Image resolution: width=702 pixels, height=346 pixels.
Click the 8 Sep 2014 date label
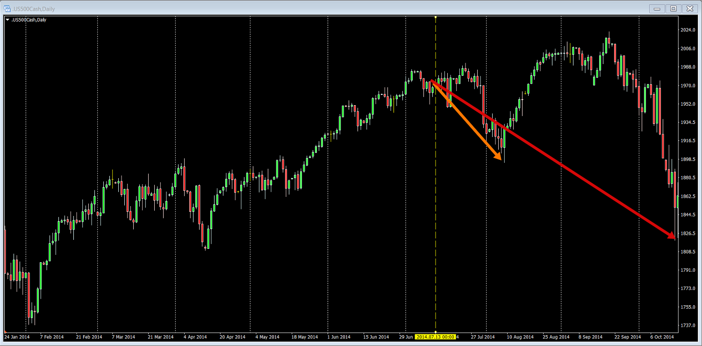click(x=591, y=337)
